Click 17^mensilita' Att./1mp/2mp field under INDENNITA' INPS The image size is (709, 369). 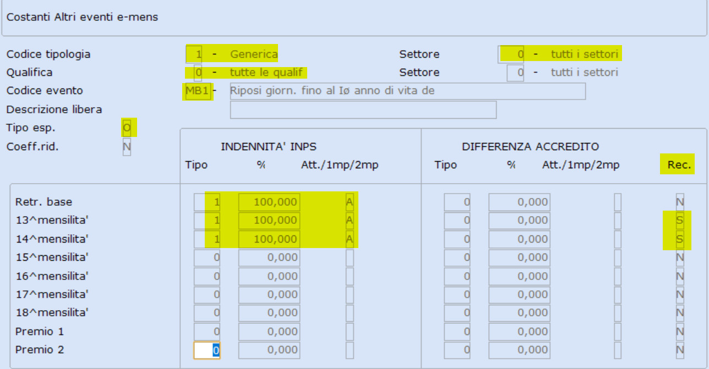click(350, 294)
